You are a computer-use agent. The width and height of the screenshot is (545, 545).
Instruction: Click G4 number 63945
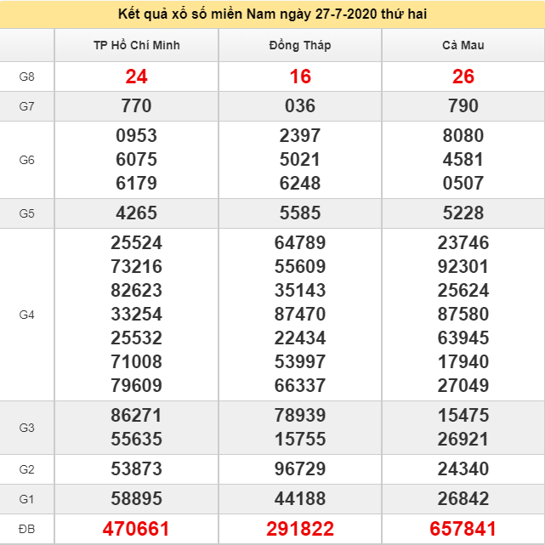tap(463, 338)
